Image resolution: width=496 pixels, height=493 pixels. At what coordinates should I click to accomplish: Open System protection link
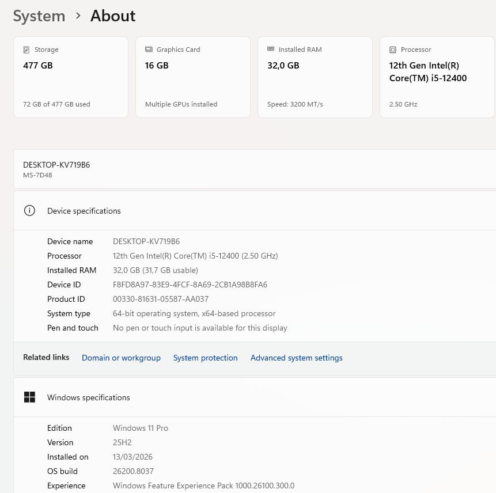pyautogui.click(x=205, y=358)
